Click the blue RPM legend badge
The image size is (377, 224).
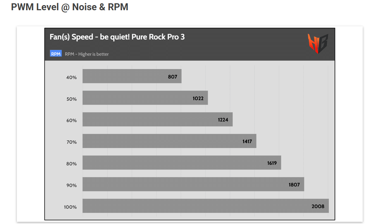56,54
